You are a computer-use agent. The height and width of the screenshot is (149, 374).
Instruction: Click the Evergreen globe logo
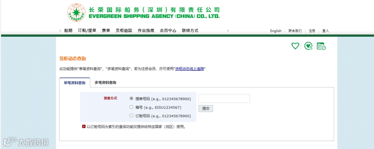point(76,12)
